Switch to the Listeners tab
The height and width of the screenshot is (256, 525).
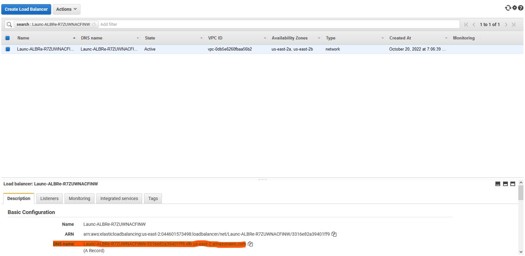pos(49,198)
